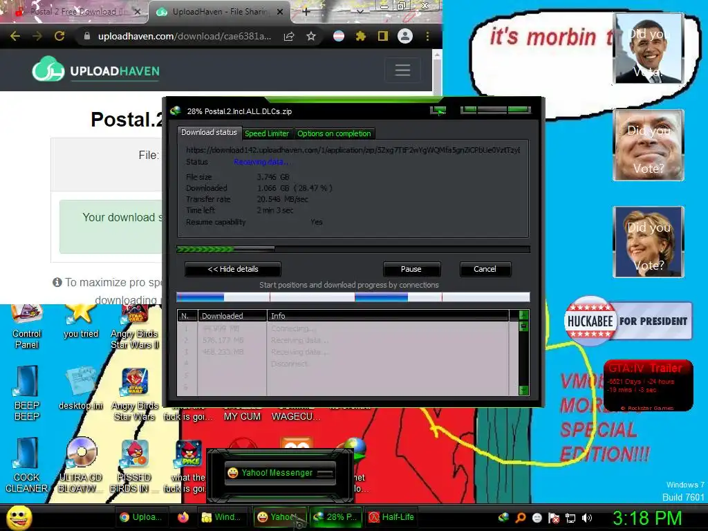
Task: Open the UploadHaven hamburger menu
Action: 402,70
